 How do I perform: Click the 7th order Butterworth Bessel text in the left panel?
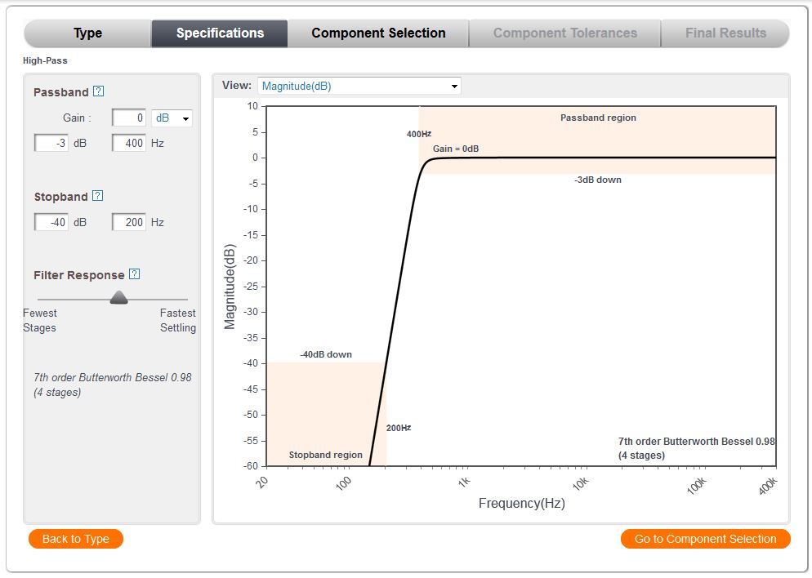113,385
